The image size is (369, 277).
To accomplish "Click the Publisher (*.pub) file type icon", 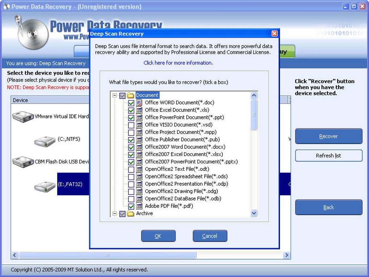I will pos(139,140).
